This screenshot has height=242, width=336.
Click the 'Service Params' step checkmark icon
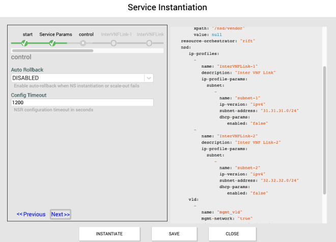52,43
